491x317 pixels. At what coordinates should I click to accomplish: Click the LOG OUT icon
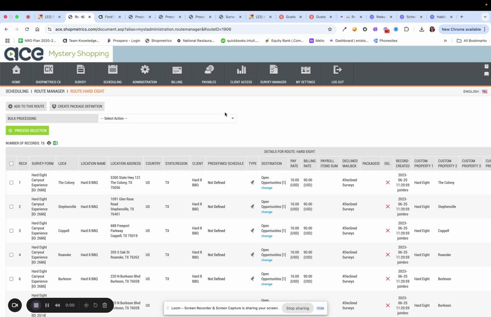click(x=338, y=74)
